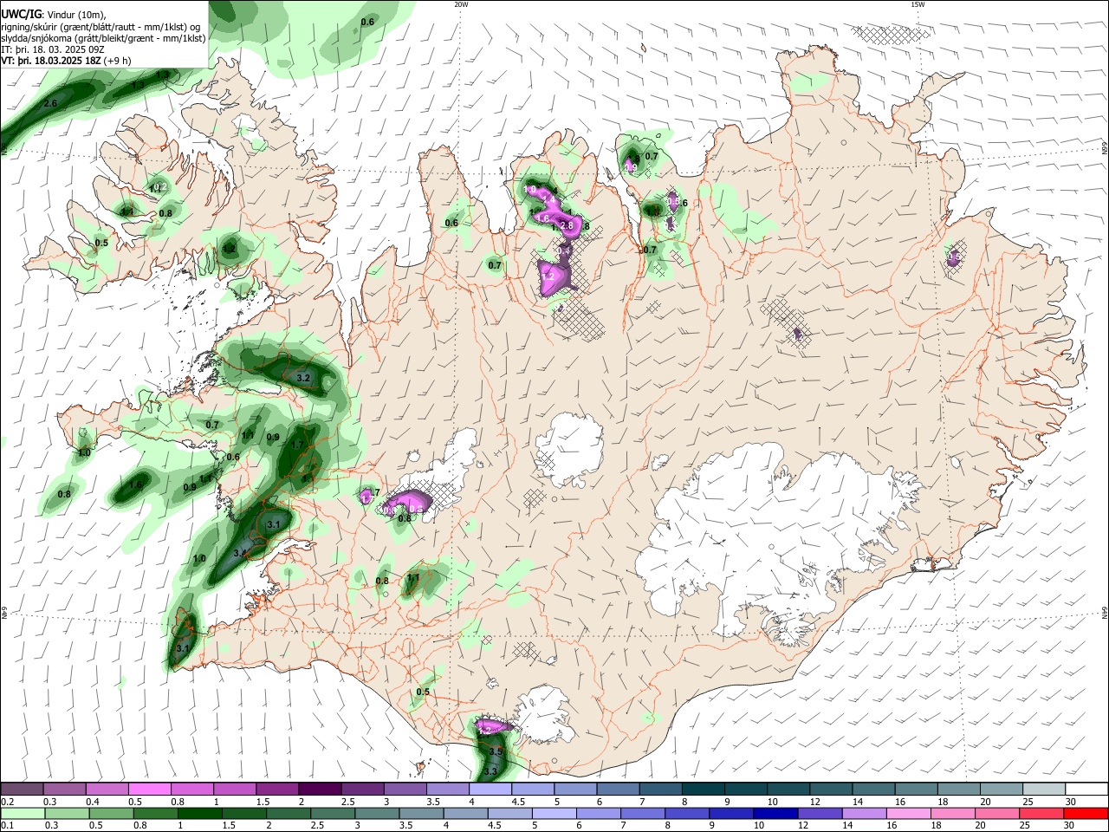Click the 20W longitude label
This screenshot has width=1109, height=832.
(x=461, y=4)
